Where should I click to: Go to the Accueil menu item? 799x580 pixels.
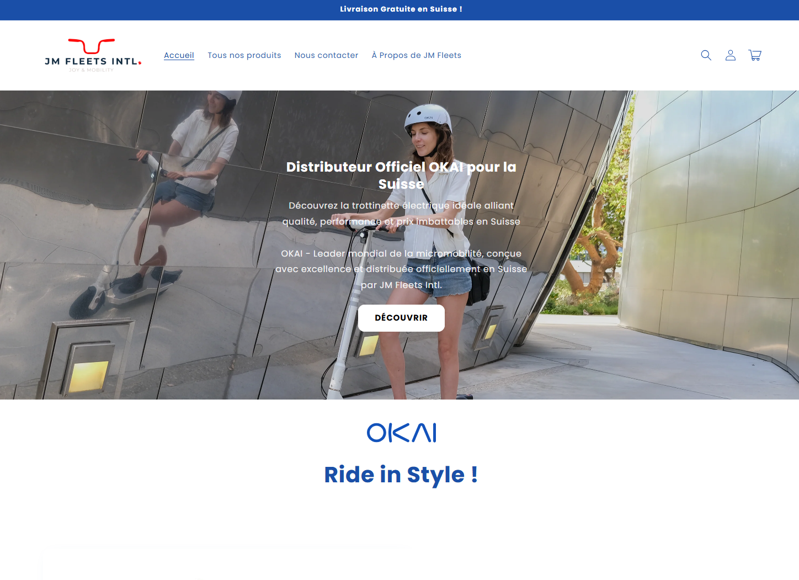(179, 55)
